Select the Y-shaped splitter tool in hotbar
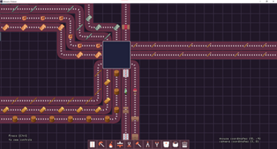This screenshot has width=277, height=149. click(157, 144)
